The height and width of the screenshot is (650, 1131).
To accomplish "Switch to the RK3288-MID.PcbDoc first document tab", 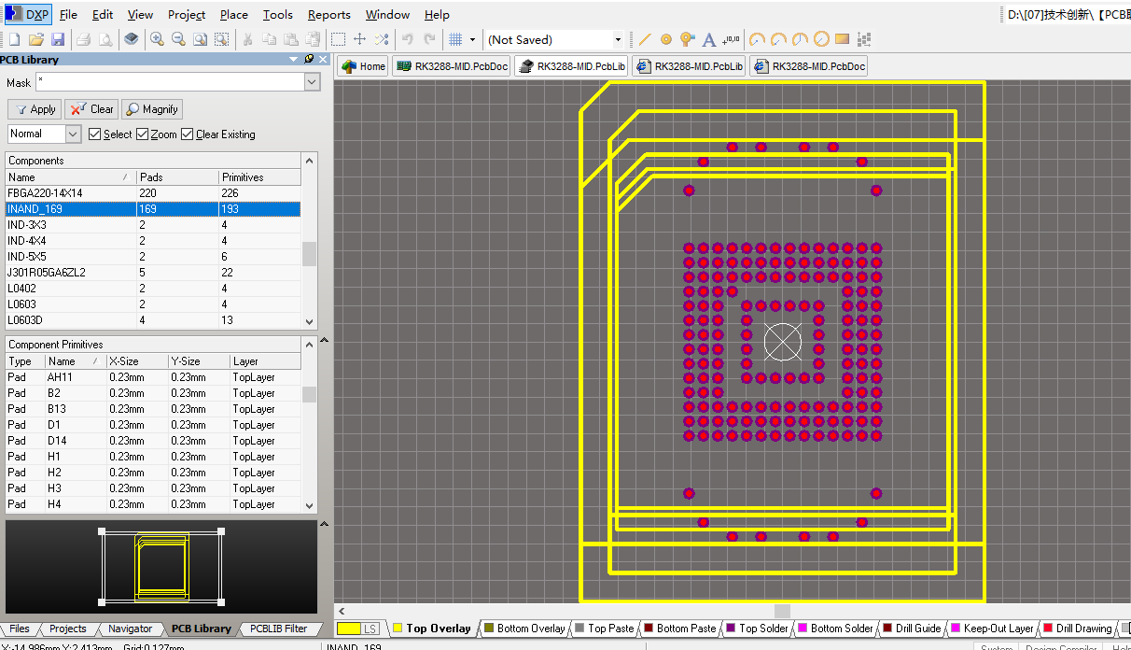I will point(452,66).
